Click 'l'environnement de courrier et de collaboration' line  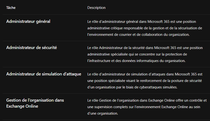point(139,35)
